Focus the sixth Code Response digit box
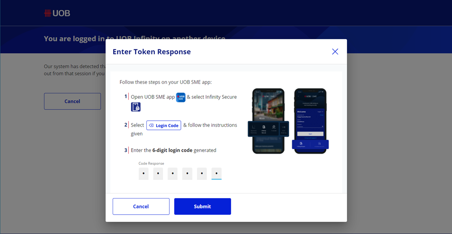Screen dimensions: 452x234 pos(216,174)
